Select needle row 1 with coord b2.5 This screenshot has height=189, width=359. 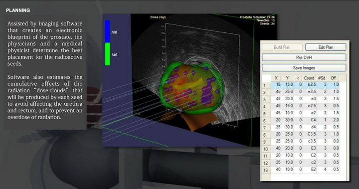click(x=301, y=85)
